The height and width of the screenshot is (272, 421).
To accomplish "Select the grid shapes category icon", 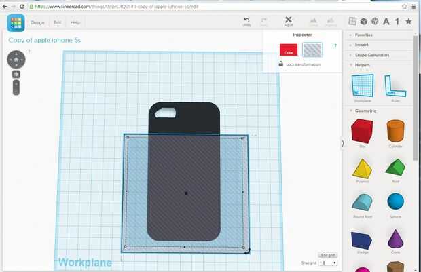I will (x=352, y=21).
